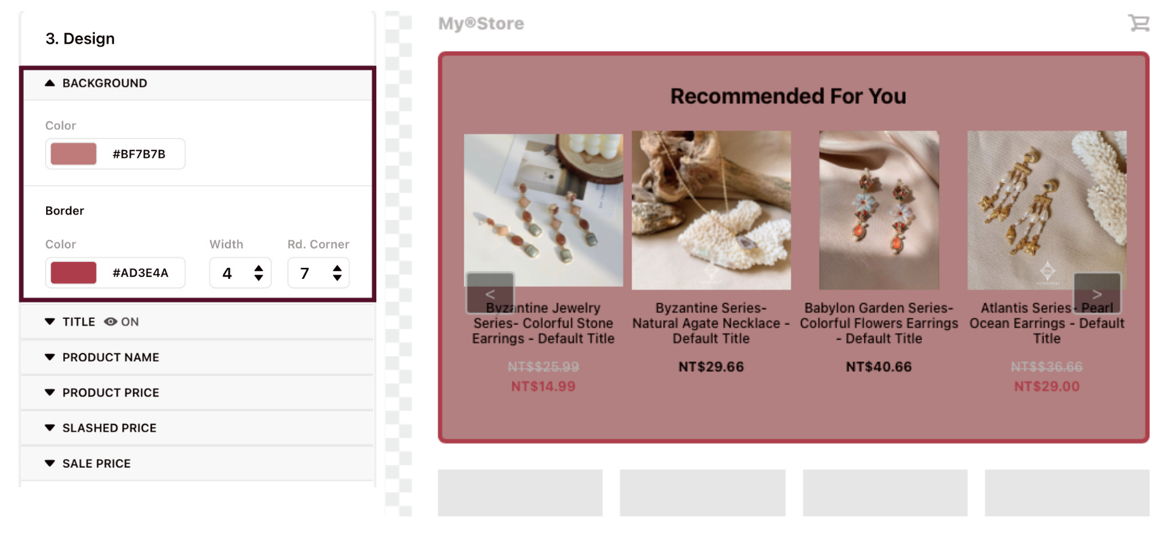Image resolution: width=1167 pixels, height=551 pixels.
Task: Open the shopping cart icon
Action: [1138, 23]
